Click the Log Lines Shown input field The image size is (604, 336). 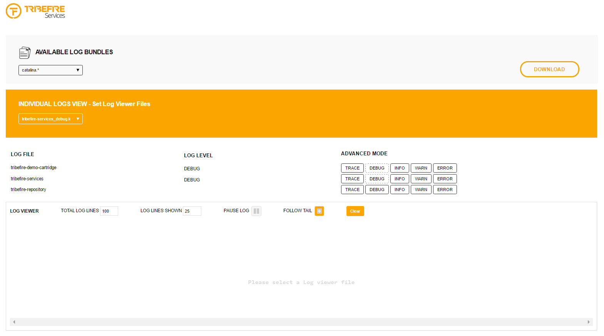pos(192,211)
